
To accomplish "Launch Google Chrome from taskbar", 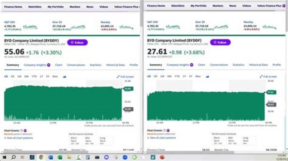I will (x=41, y=157).
